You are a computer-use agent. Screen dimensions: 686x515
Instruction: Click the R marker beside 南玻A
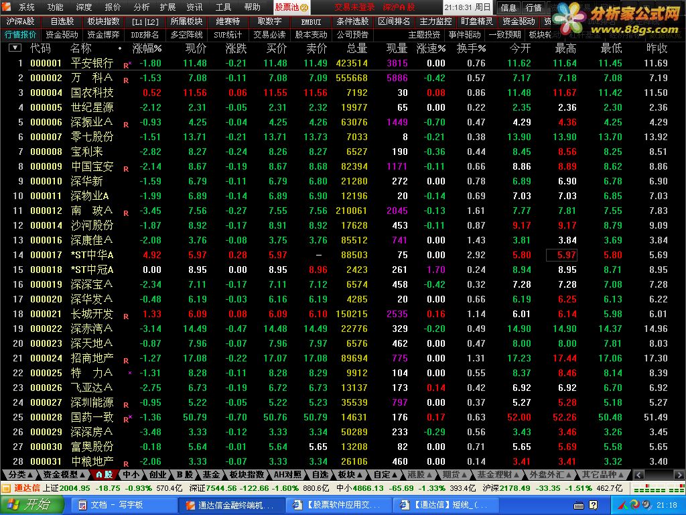coord(126,213)
